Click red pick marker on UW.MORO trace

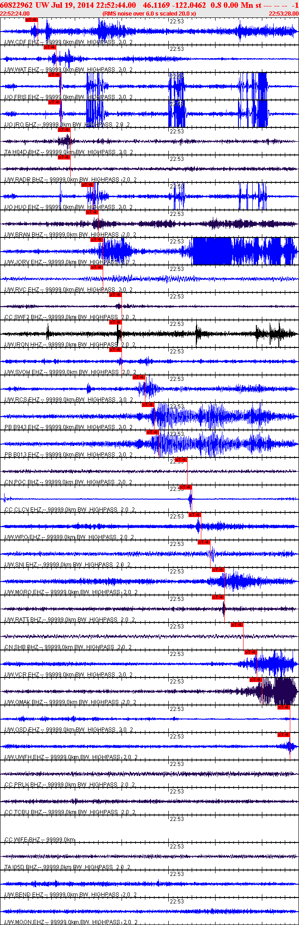point(218,570)
